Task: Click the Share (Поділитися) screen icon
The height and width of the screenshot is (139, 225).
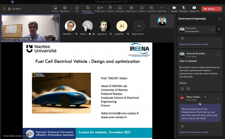Action: click(x=194, y=8)
